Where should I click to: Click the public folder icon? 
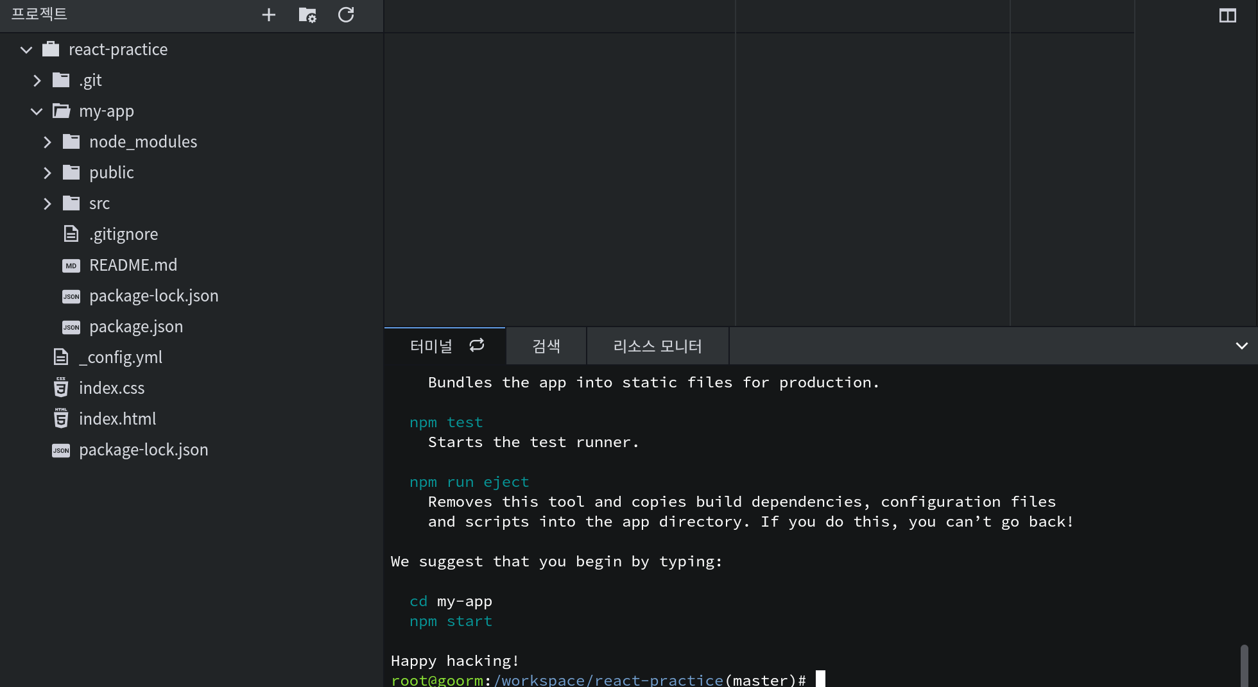[71, 172]
